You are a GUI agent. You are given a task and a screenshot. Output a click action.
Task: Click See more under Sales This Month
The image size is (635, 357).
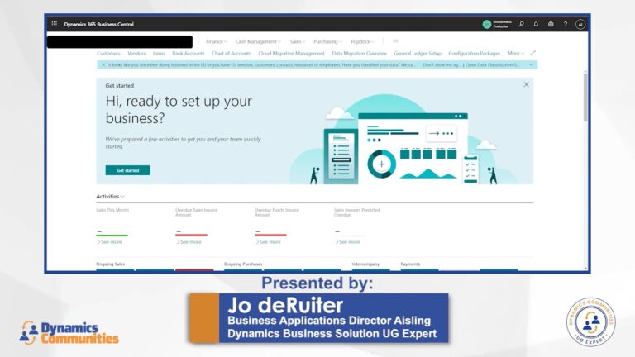click(x=110, y=242)
